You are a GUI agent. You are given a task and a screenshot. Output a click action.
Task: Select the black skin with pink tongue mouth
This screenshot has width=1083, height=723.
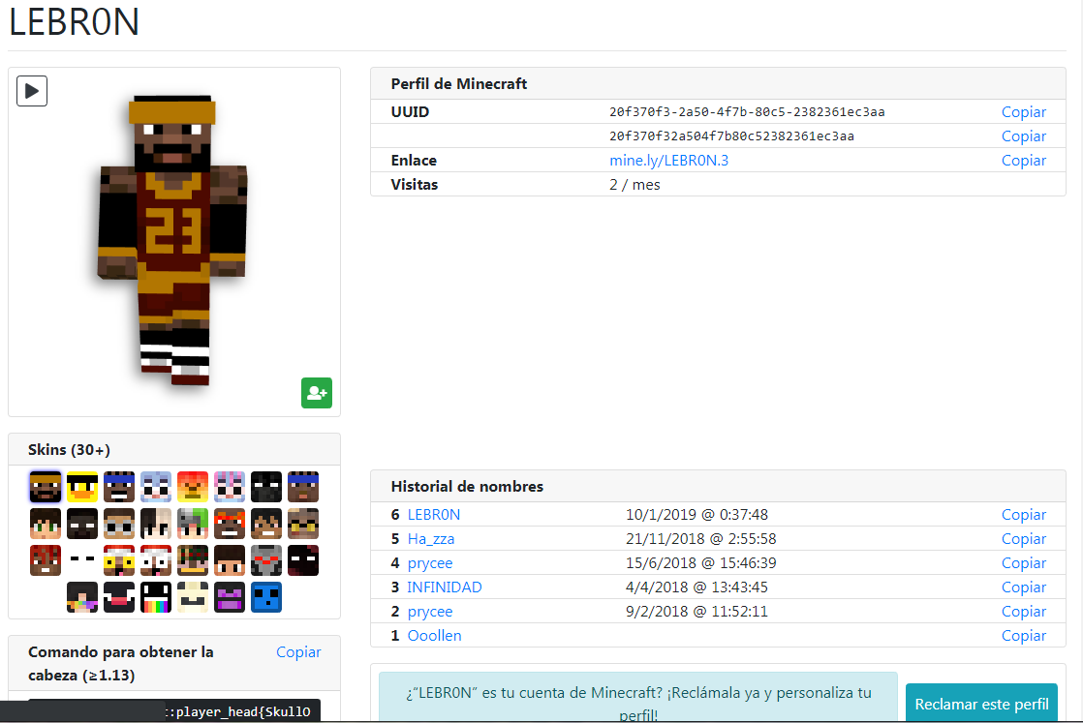119,597
